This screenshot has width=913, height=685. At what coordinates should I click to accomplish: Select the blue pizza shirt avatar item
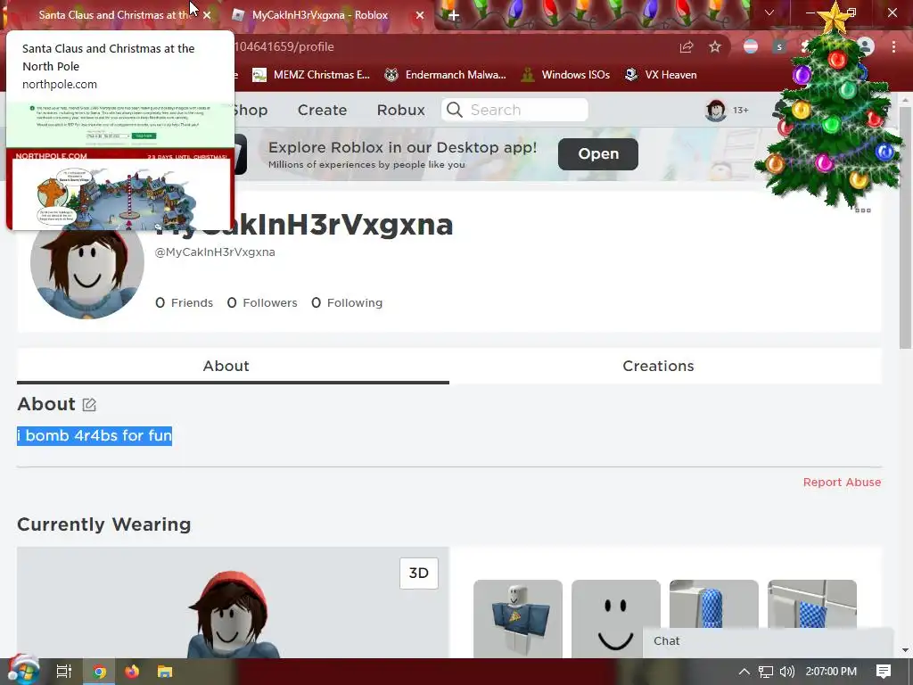point(518,619)
